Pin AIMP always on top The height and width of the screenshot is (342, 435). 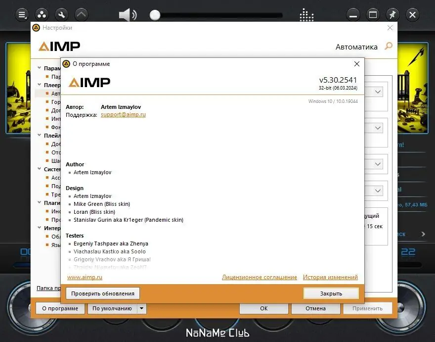pos(392,14)
